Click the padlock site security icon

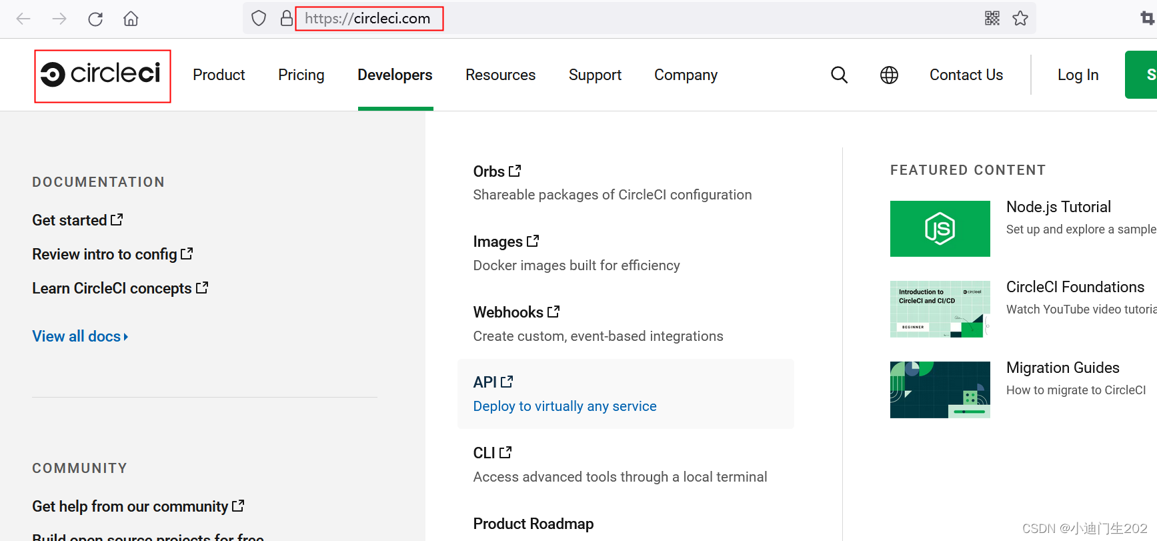(286, 18)
